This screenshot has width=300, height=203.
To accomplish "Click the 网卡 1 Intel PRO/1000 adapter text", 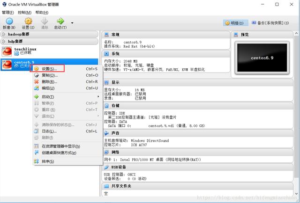I will click(152, 159).
